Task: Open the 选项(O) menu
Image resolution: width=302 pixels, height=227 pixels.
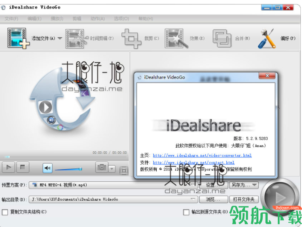Action: pyautogui.click(x=121, y=19)
